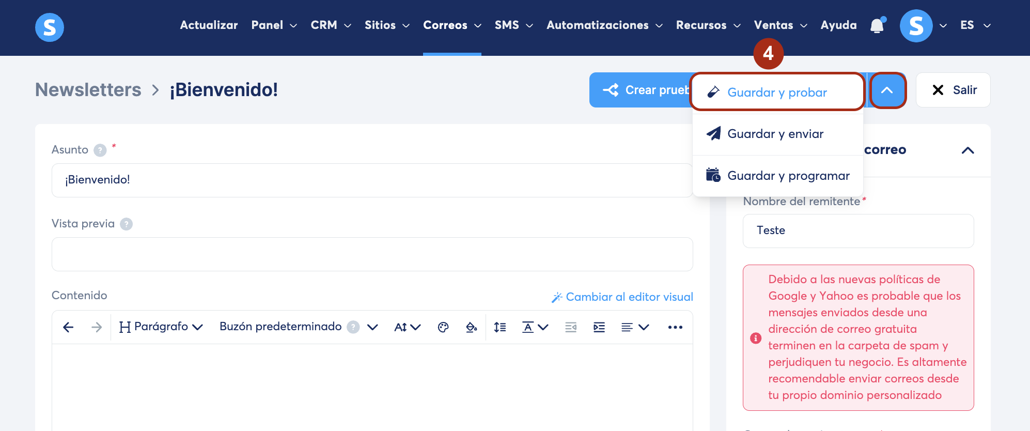Expand the Sitios menu
The height and width of the screenshot is (431, 1030).
(x=387, y=25)
